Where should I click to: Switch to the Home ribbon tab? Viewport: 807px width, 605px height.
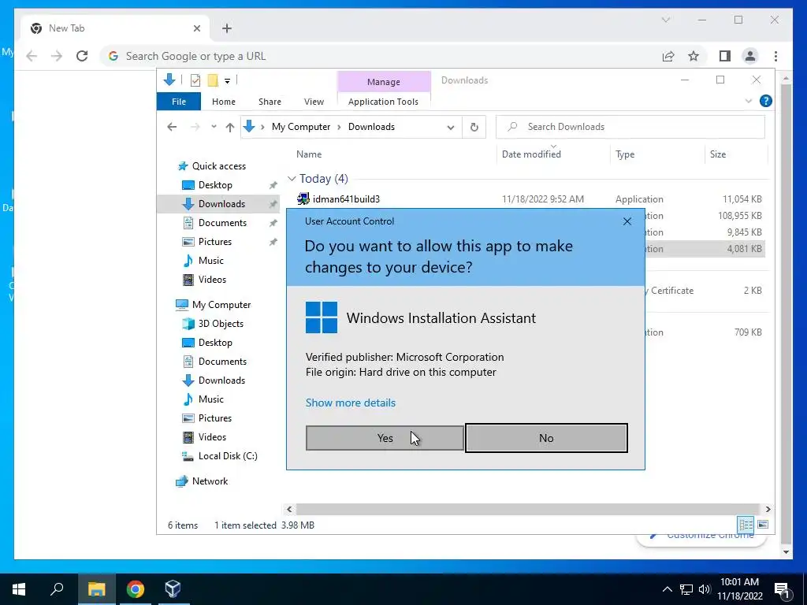click(x=223, y=102)
